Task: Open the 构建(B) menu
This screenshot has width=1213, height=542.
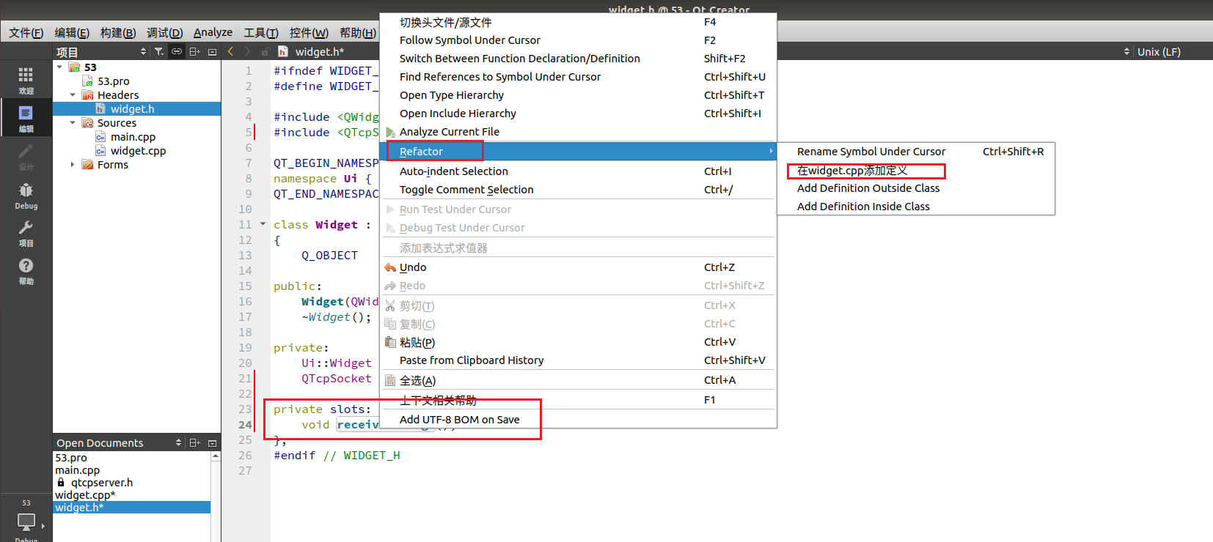Action: click(x=118, y=32)
